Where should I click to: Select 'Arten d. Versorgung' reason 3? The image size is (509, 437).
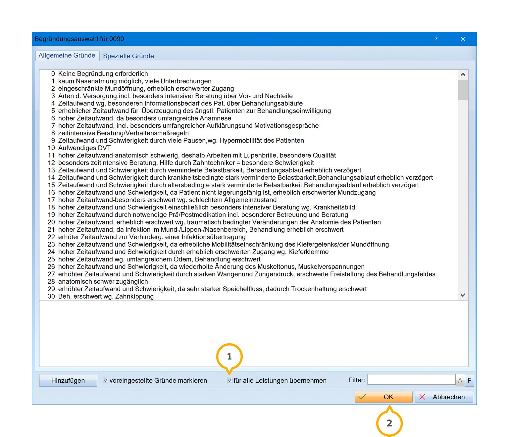pos(248,96)
